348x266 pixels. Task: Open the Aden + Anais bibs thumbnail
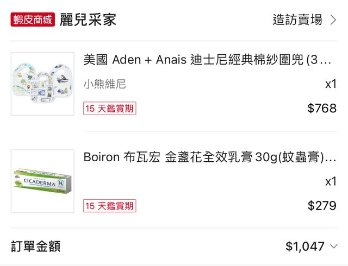tap(42, 84)
